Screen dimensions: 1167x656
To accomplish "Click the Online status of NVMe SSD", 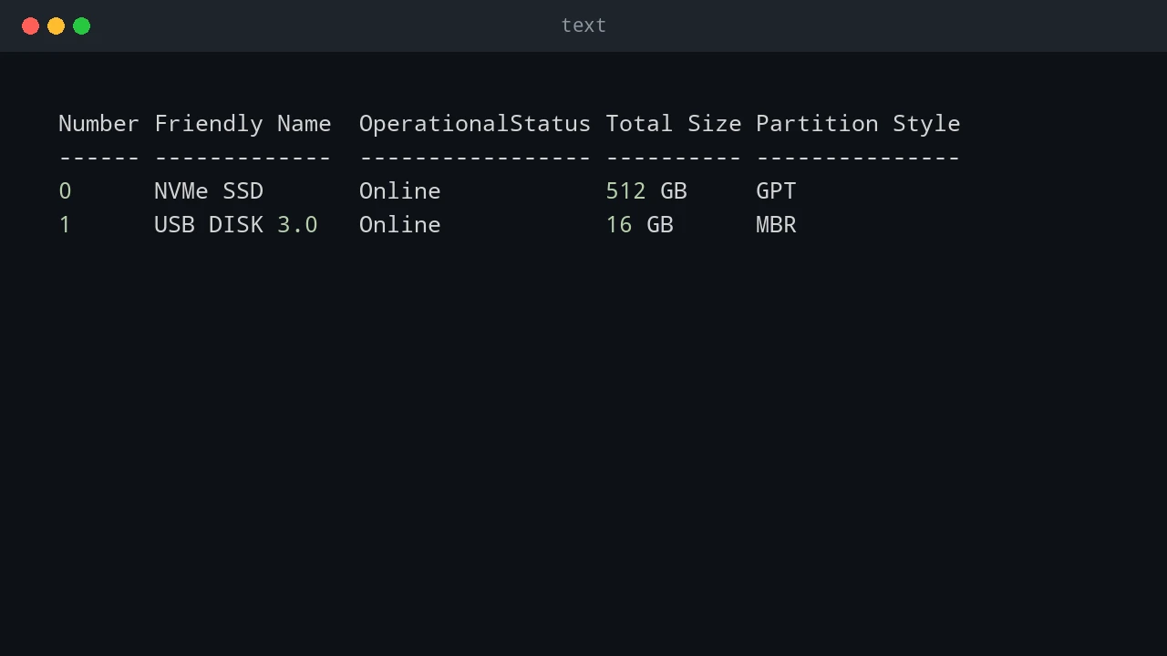I will tap(400, 190).
